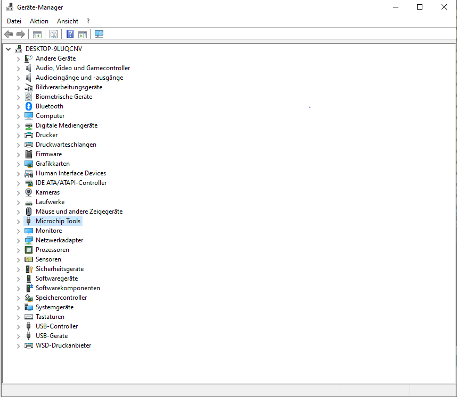Select the Audioeingänge und -ausgänge row

click(79, 78)
